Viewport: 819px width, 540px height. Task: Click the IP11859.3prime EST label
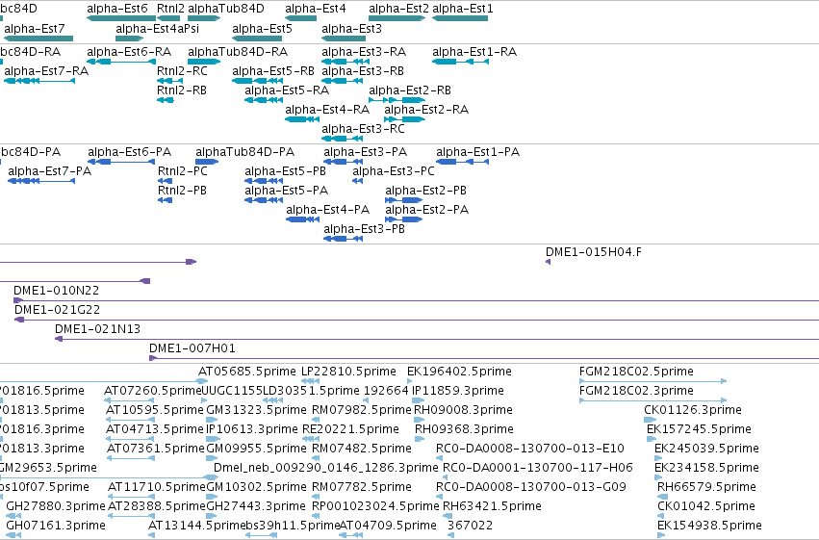pyautogui.click(x=457, y=391)
